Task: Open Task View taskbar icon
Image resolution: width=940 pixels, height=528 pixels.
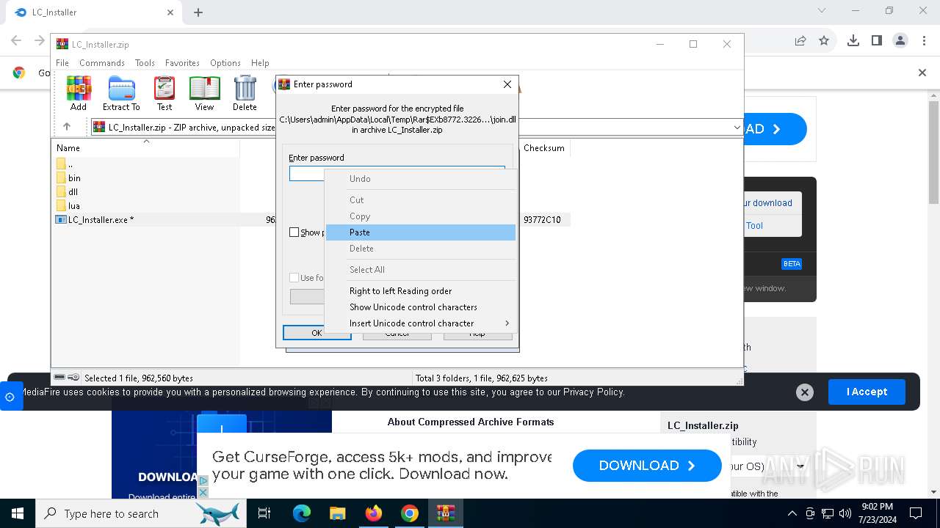Action: point(264,513)
